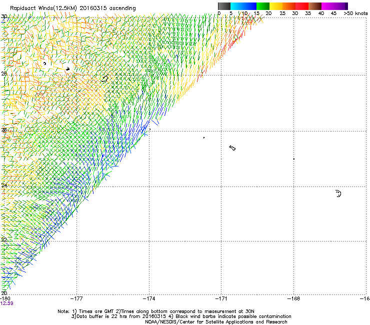This screenshot has width=370, height=325.
Task: Click the green 15-20 knots legend swatch
Action: (263, 6)
